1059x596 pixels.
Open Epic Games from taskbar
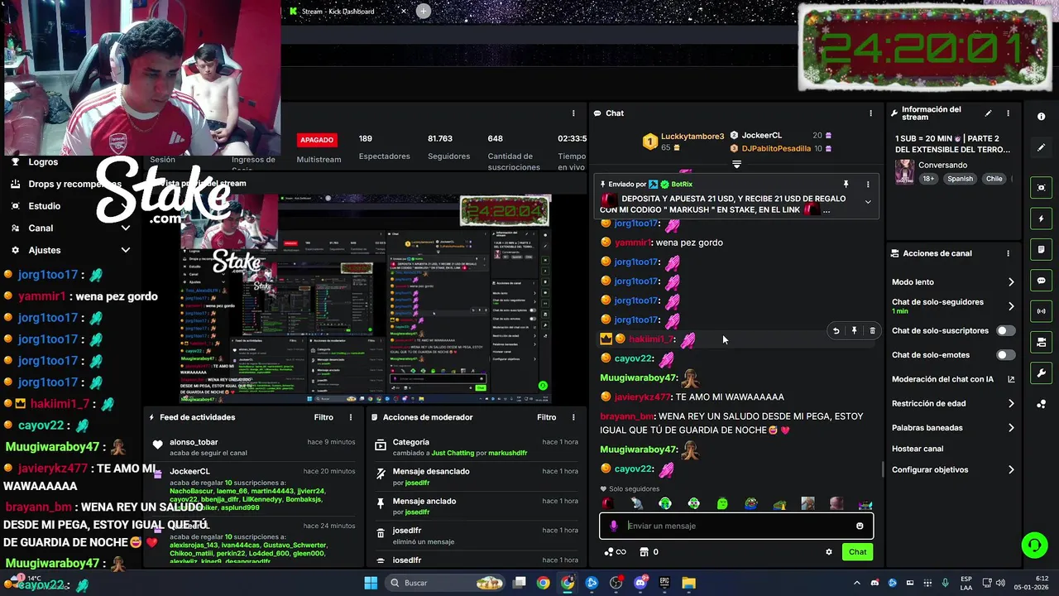coord(664,583)
